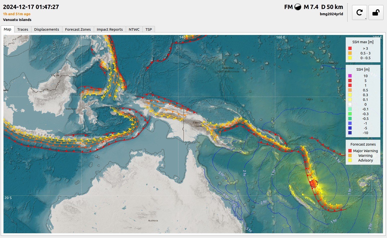Screen dimensions: 387x238
Task: Click the blue SSH -1 legend swatch
Action: pyautogui.click(x=350, y=123)
